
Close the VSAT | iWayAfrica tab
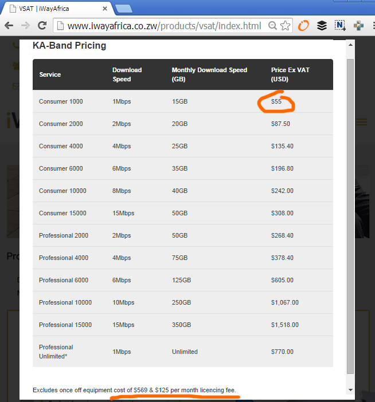(105, 9)
